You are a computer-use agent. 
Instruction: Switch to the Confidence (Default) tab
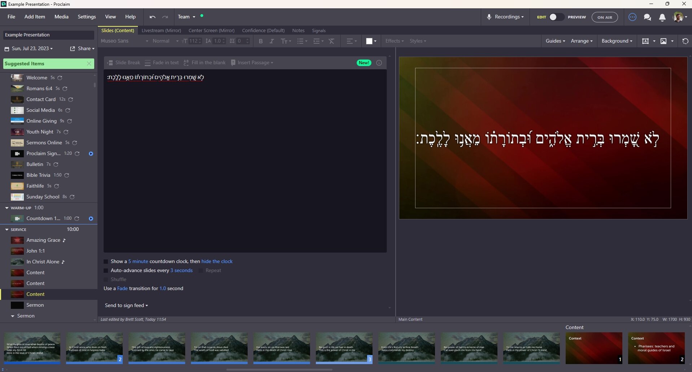(x=263, y=31)
